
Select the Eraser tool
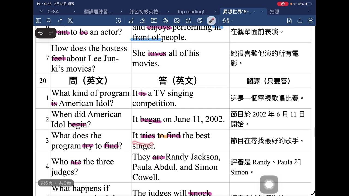point(142,21)
